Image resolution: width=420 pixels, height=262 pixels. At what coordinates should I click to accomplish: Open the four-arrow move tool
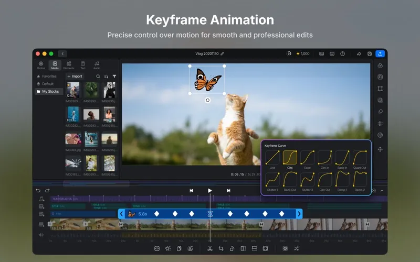(380, 149)
